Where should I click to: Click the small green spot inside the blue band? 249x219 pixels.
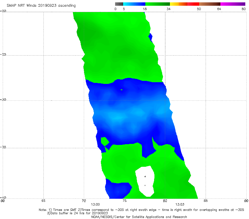pos(121,90)
